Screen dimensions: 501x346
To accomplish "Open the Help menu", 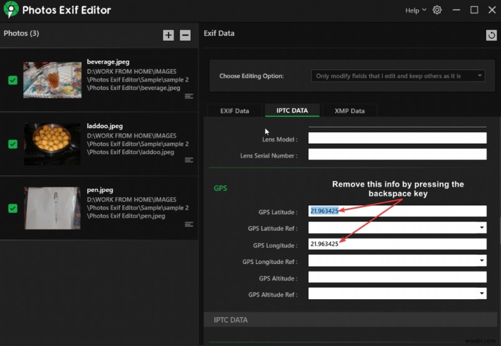I will (x=415, y=10).
